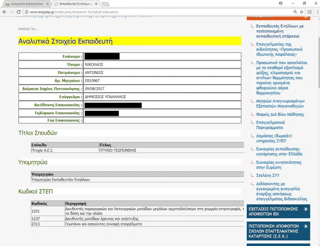The height and width of the screenshot is (246, 320).
Task: Open Προσωπικό σταθερό εξοπλισμό ψύξης link
Action: pos(281,78)
